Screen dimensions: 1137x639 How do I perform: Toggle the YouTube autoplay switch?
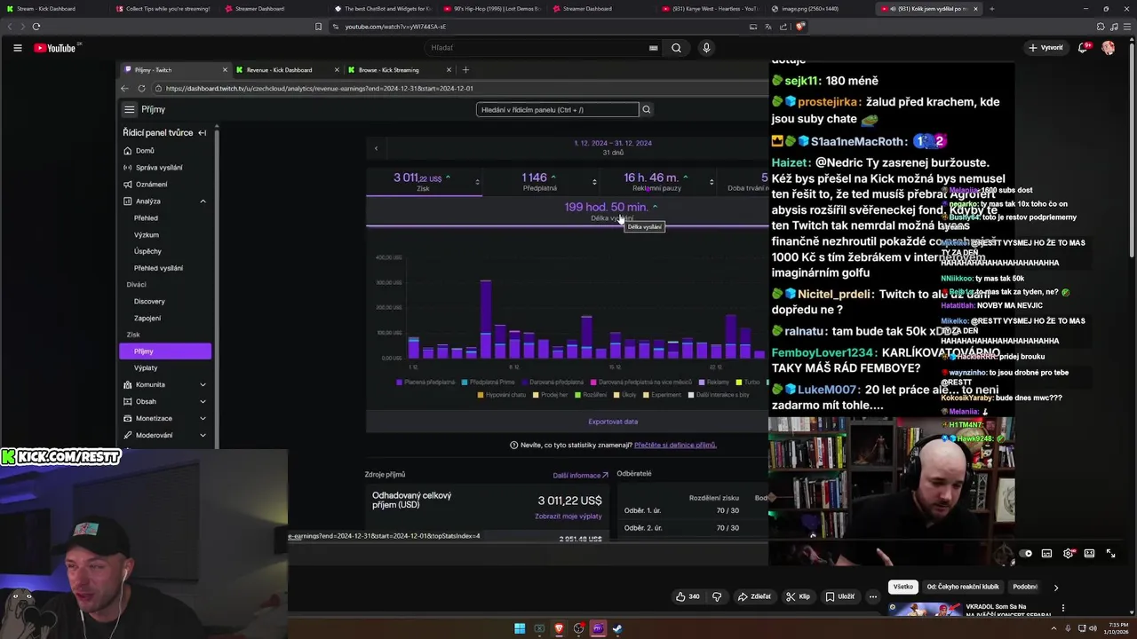point(1025,554)
